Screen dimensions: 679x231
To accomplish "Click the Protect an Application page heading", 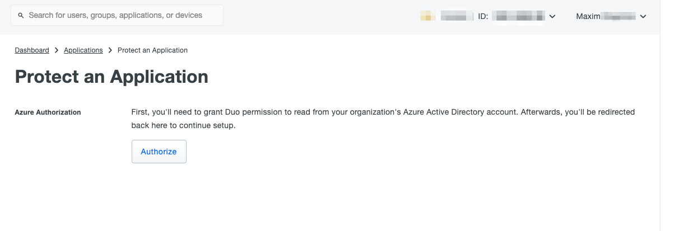I will (x=111, y=77).
